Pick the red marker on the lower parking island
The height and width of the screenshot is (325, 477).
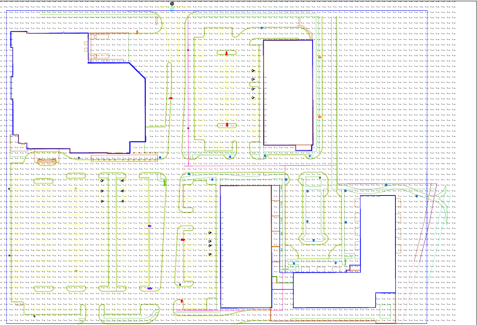pos(227,124)
